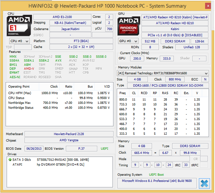Click the PCIe v1.1 x0 DISABLED field

tap(175, 35)
